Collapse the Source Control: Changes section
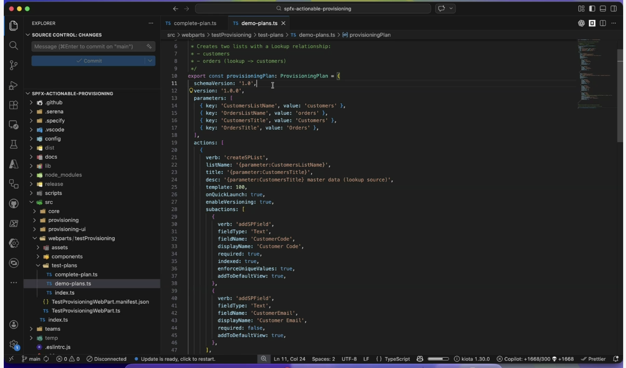This screenshot has width=626, height=368. (28, 35)
